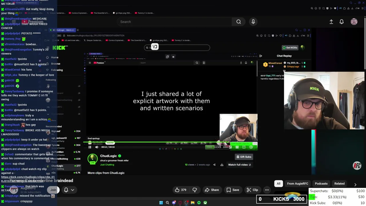This screenshot has width=366, height=206.
Task: Pause the Kick clip playback
Action: point(90,147)
